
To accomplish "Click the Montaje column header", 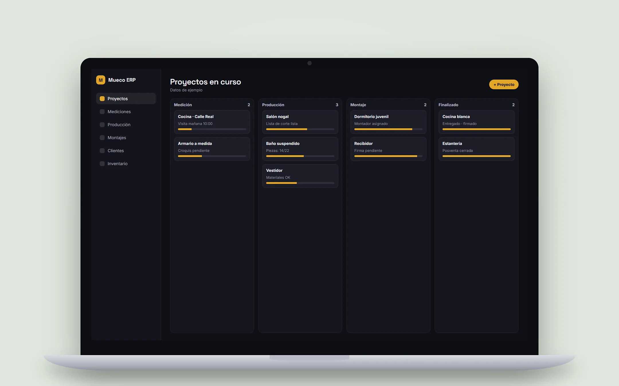I will click(x=358, y=105).
